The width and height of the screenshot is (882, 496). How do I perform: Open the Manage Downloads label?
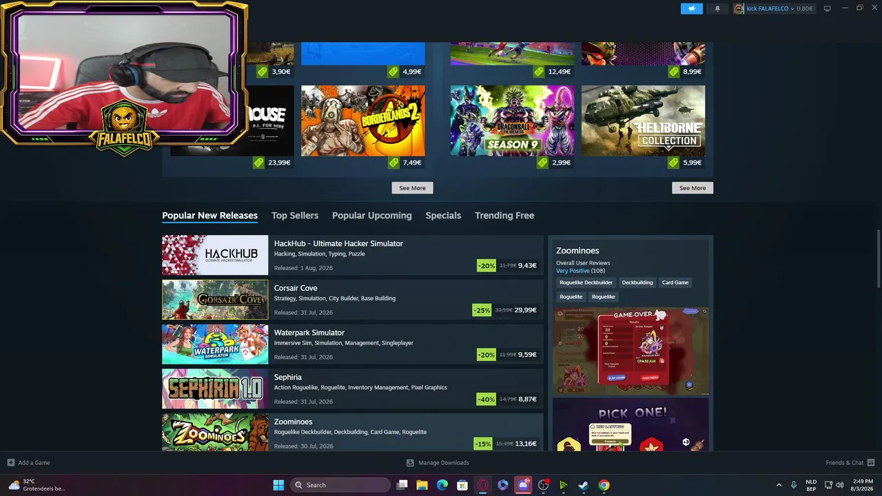click(x=444, y=463)
